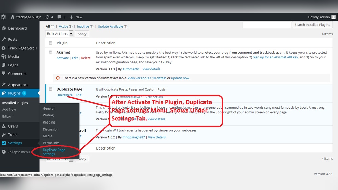Open Automattic author link
338x190 pixels.
point(131,69)
